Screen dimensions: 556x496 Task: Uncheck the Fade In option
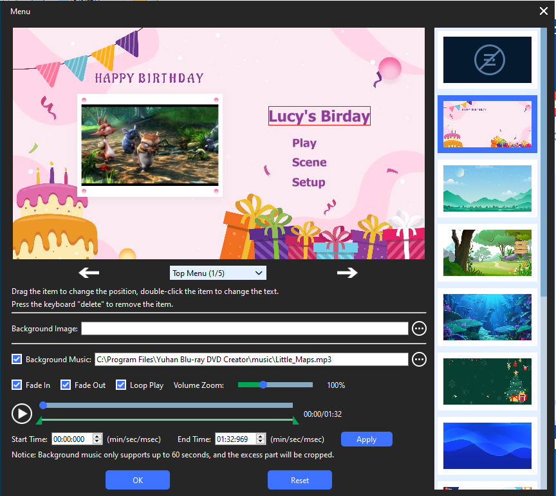click(x=17, y=385)
